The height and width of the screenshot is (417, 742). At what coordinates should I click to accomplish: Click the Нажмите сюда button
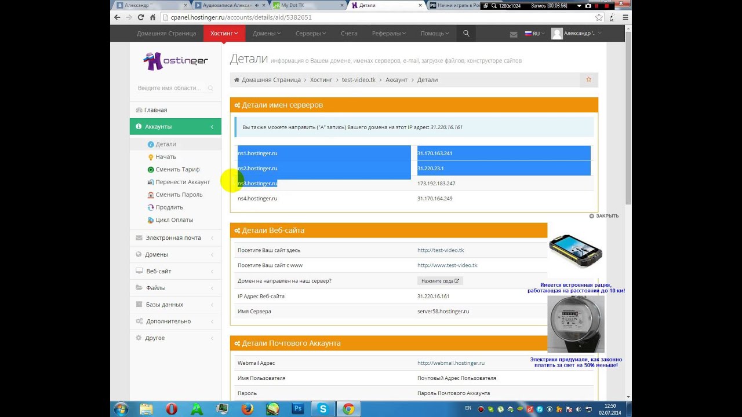coord(440,281)
